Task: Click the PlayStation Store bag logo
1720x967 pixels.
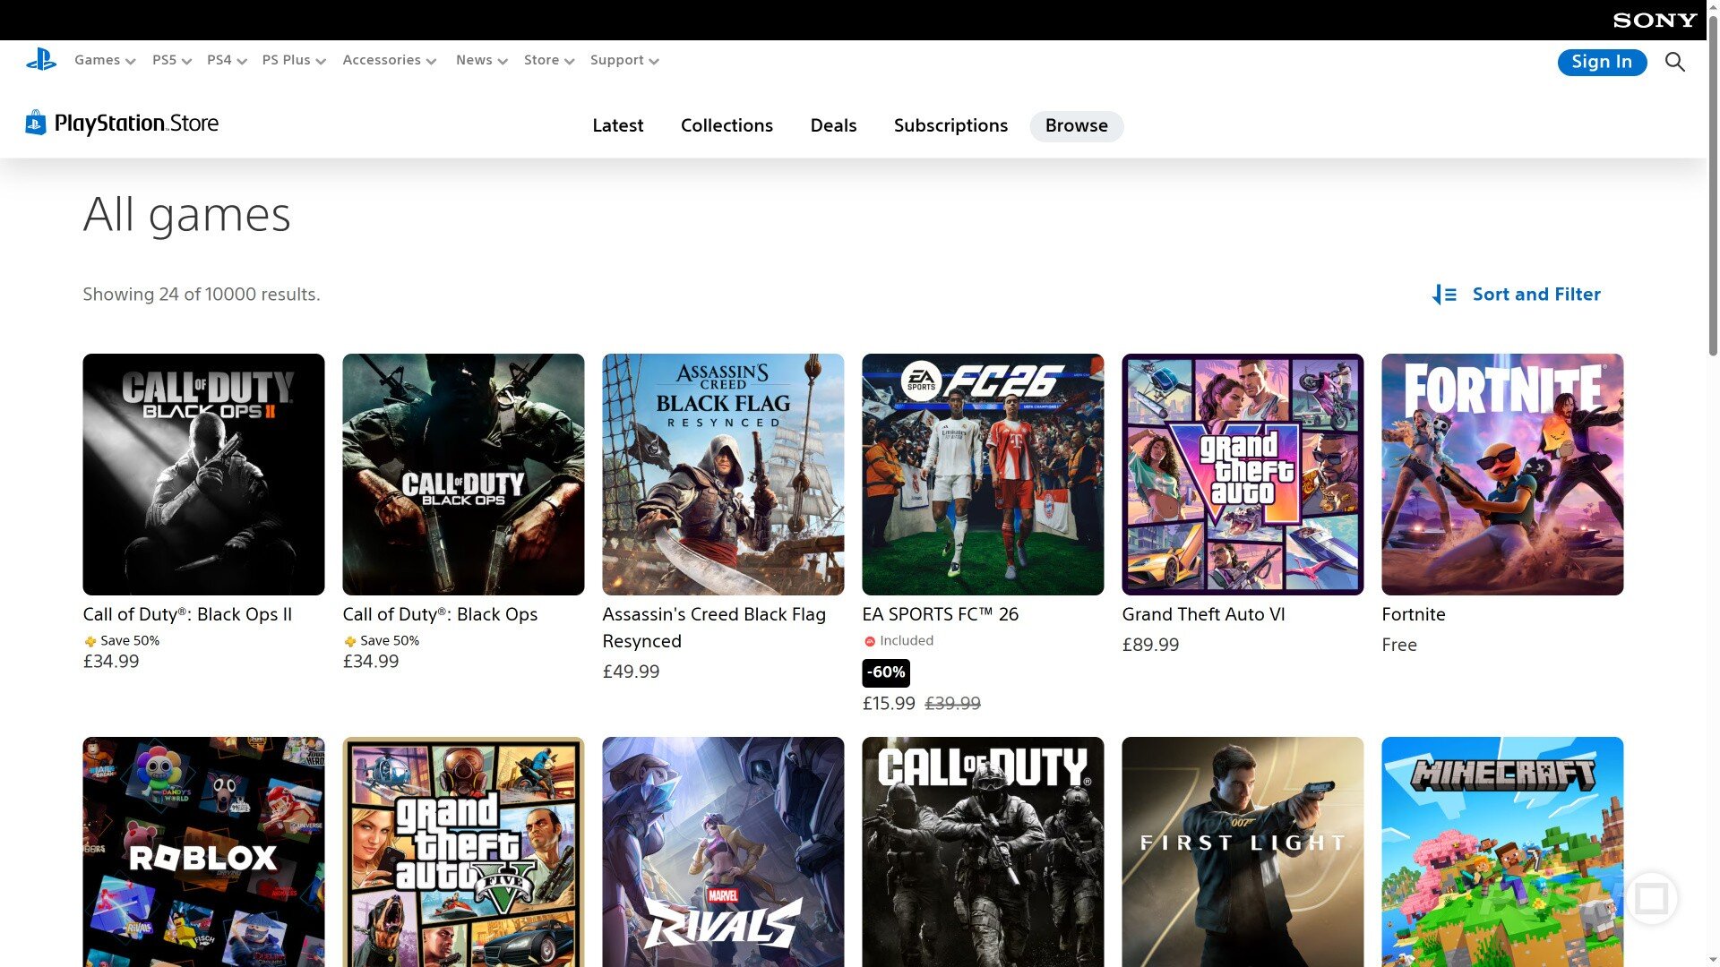Action: (36, 123)
